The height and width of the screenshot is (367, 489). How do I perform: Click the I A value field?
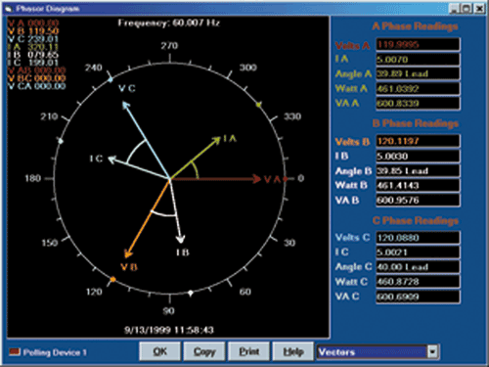point(418,60)
